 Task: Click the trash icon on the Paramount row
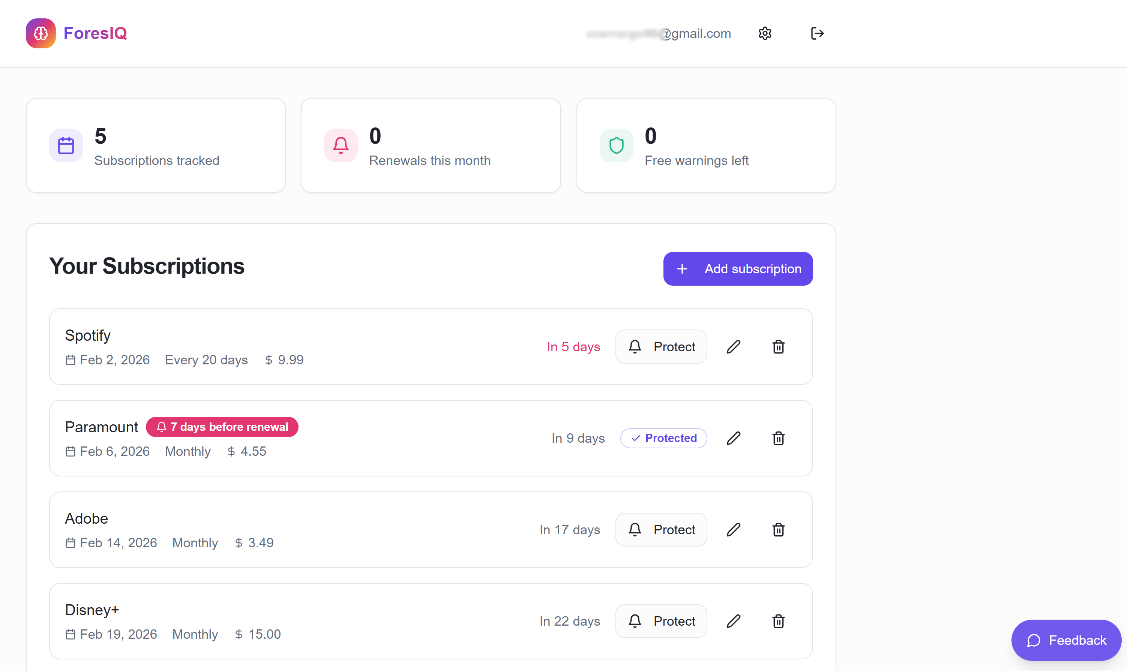point(778,438)
